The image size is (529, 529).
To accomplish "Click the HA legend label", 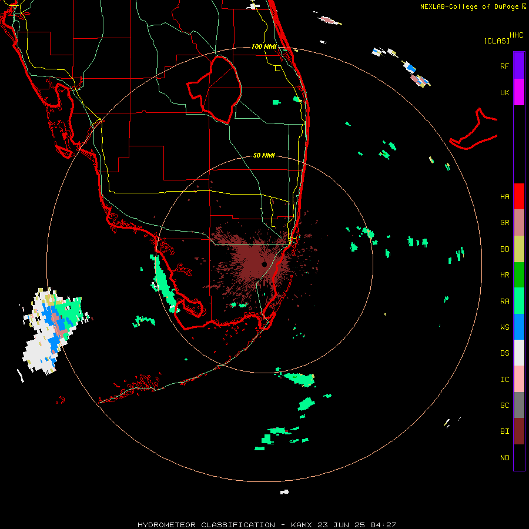I will click(x=504, y=196).
